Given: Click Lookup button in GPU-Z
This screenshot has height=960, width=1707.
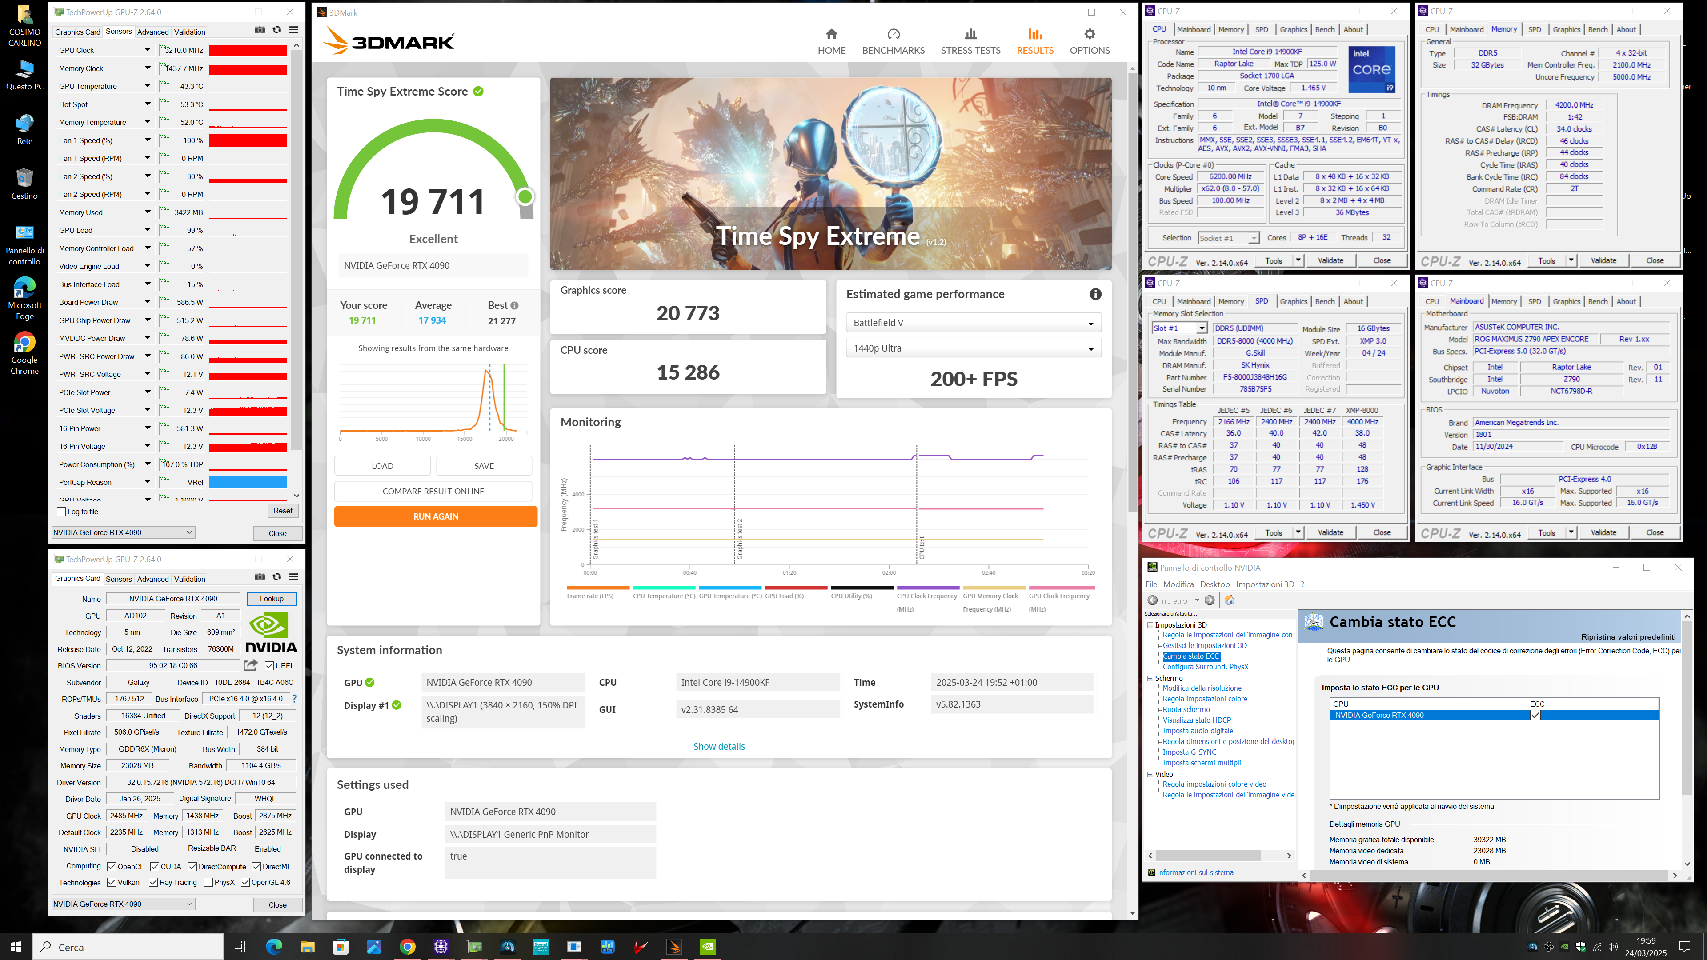Looking at the screenshot, I should pyautogui.click(x=272, y=599).
